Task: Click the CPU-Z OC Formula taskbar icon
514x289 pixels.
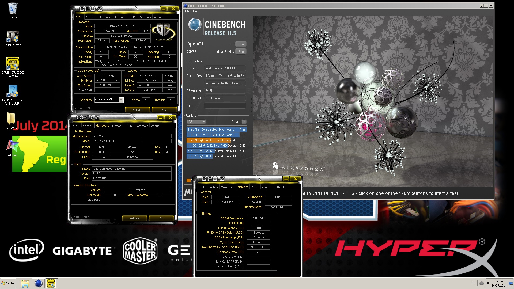Action: (x=51, y=283)
